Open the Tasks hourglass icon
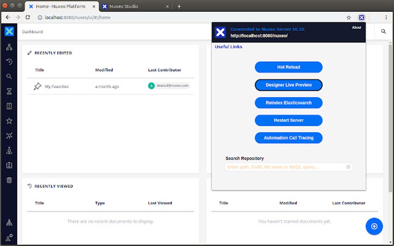 [9, 91]
